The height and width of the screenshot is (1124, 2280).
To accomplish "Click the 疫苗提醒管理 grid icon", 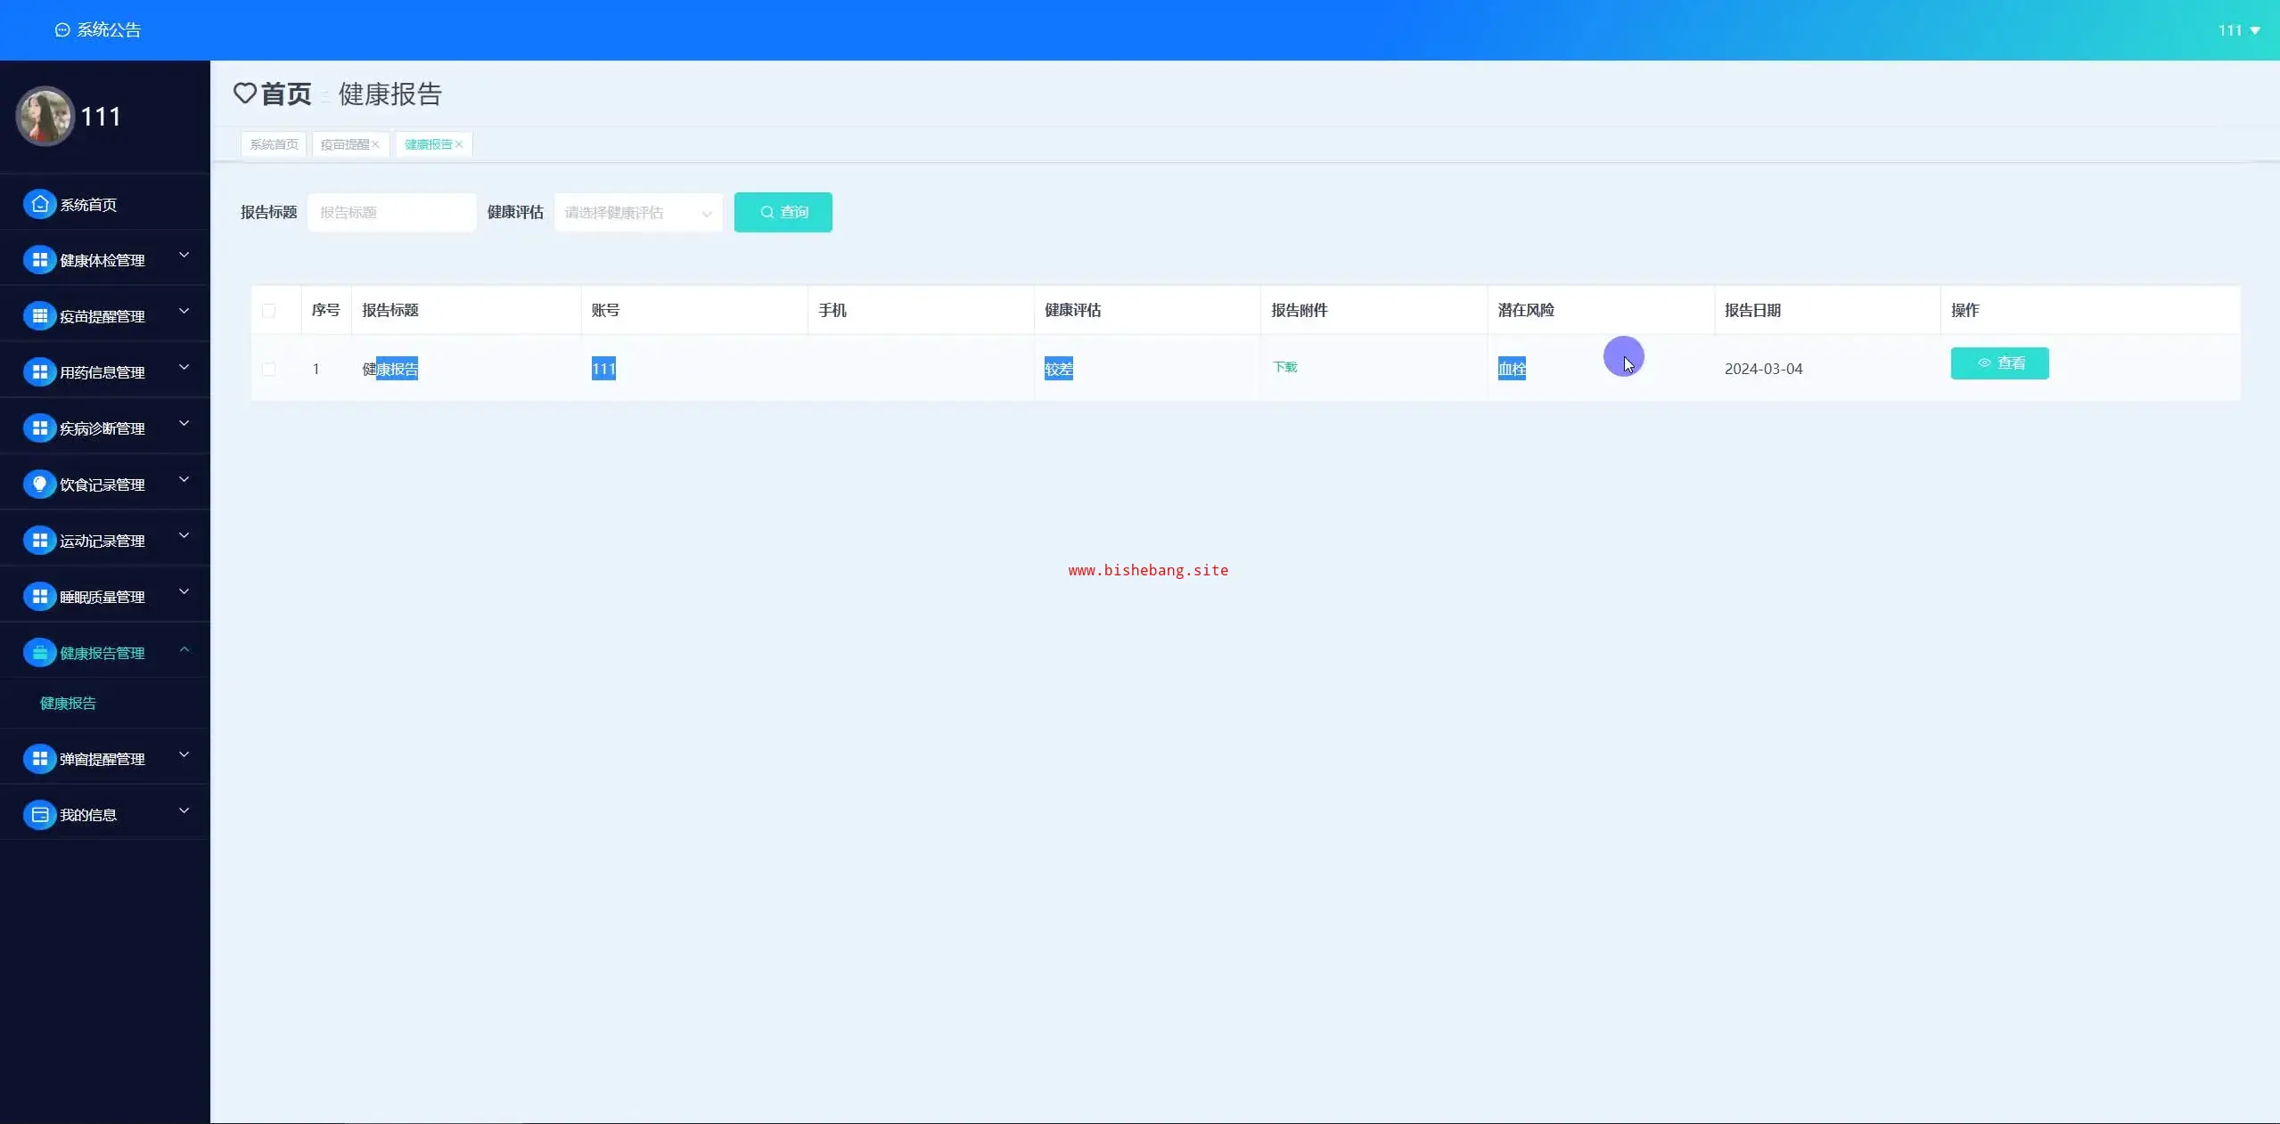I will point(39,316).
